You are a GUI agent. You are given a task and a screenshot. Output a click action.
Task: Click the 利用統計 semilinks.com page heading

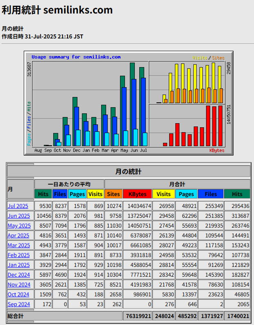coord(57,10)
